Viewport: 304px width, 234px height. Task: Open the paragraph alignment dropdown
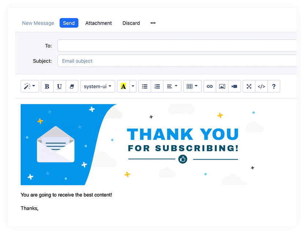(172, 86)
